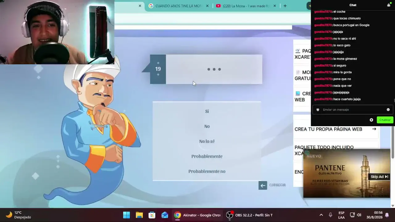The height and width of the screenshot is (222, 395).
Task: Click the CORREGIR back arrow icon
Action: pos(263,185)
